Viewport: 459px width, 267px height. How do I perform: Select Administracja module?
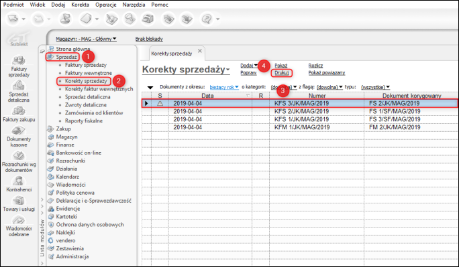[72, 256]
